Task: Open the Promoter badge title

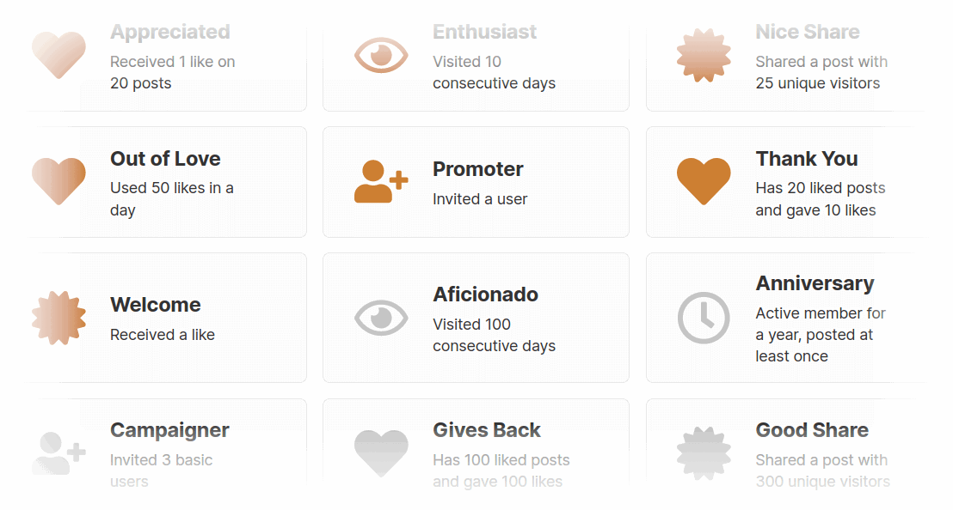Action: click(477, 169)
